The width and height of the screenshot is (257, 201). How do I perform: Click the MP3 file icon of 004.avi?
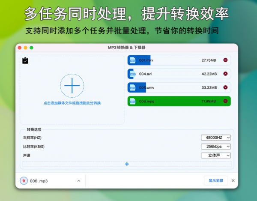pos(132,74)
